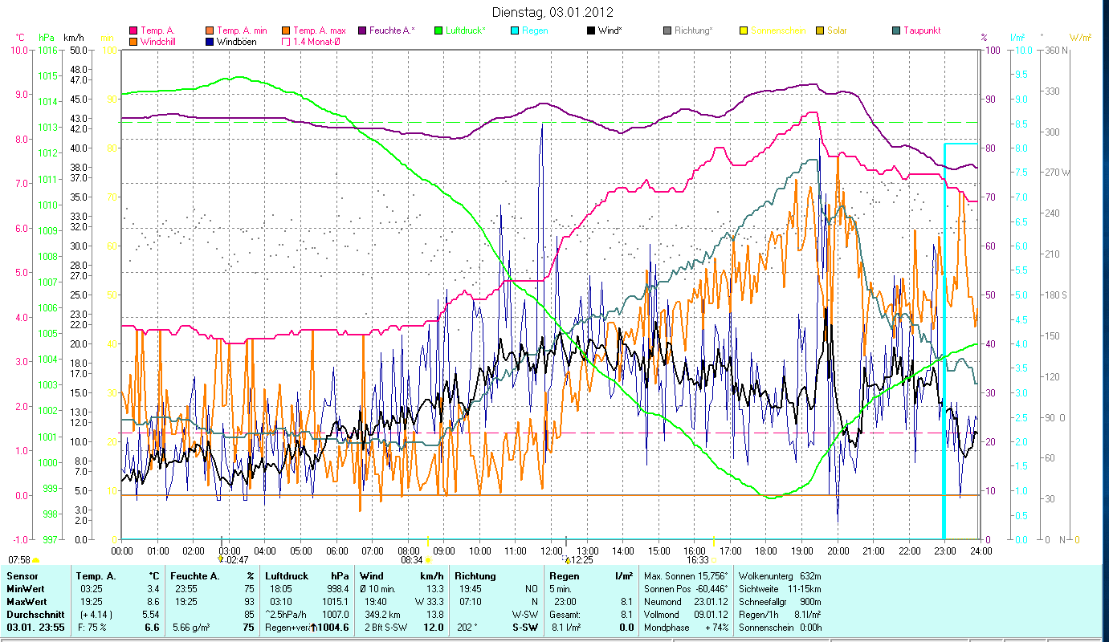The height and width of the screenshot is (642, 1109).
Task: Click the Temp. A. pink legend square
Action: tap(133, 30)
